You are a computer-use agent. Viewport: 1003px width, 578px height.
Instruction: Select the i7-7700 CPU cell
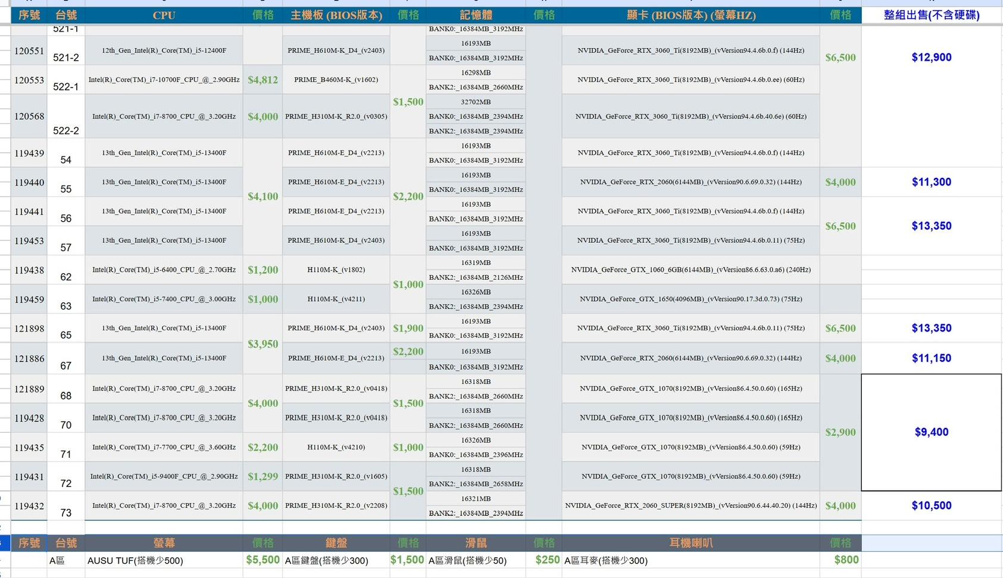164,447
